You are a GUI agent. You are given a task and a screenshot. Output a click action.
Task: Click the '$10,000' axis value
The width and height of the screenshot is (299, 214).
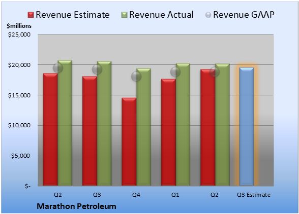pyautogui.click(x=19, y=126)
